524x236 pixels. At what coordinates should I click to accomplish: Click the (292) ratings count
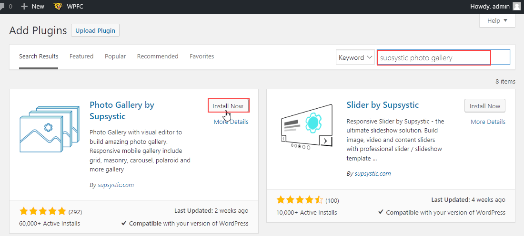coord(75,212)
